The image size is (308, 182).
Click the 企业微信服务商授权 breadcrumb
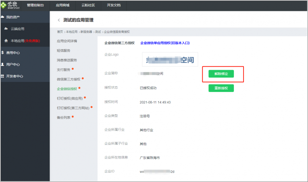click(x=117, y=32)
